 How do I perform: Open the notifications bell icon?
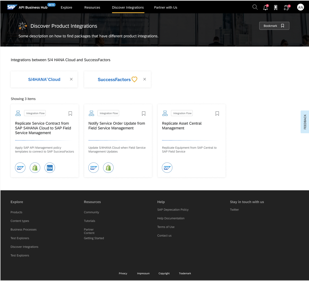pyautogui.click(x=265, y=8)
